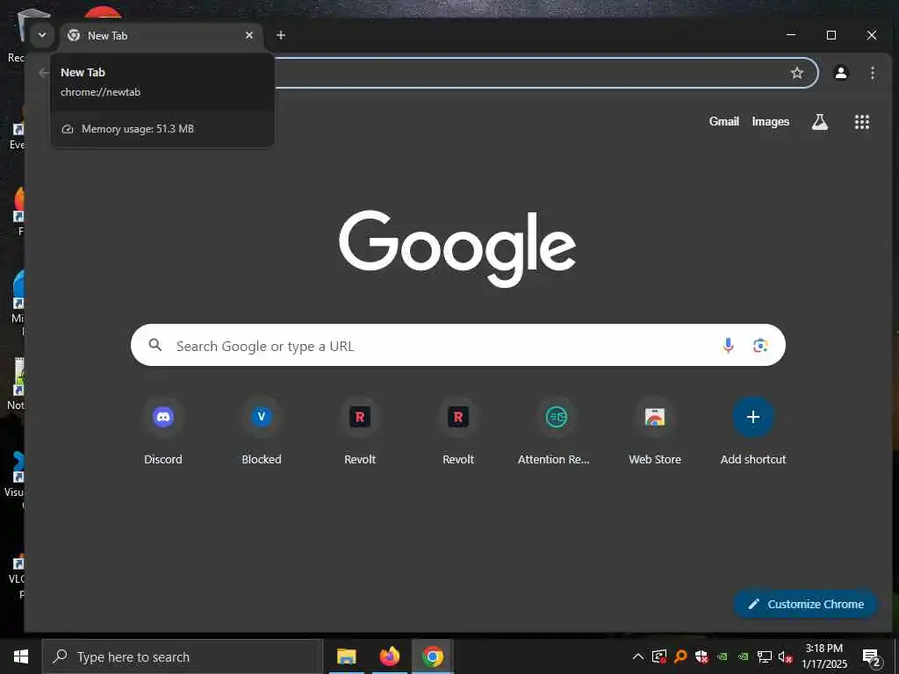Open the notification center icon

(871, 656)
